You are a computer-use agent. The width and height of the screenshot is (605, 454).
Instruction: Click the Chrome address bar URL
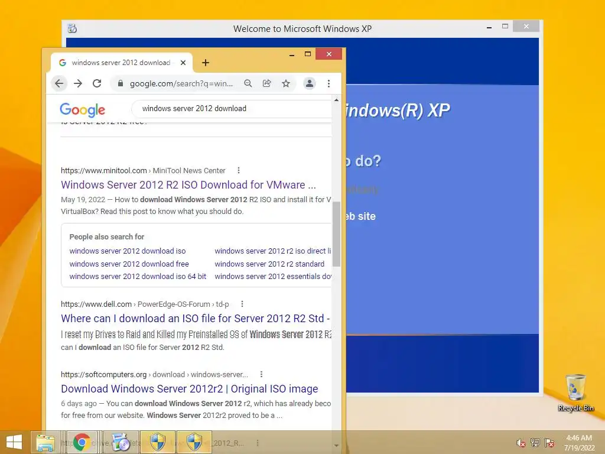pos(181,83)
